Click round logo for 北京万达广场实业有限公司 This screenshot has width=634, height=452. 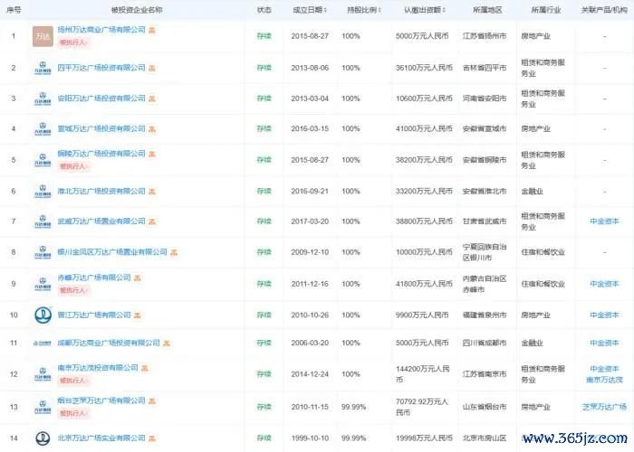pyautogui.click(x=43, y=438)
